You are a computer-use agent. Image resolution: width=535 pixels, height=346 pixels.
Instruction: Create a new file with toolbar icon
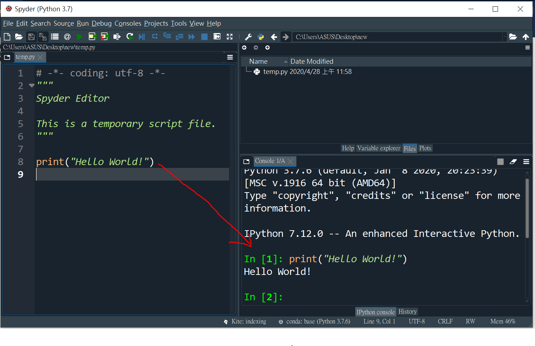coord(7,37)
